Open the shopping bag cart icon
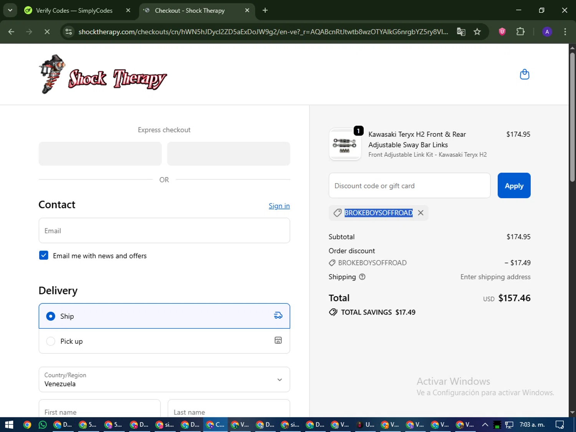 click(x=524, y=74)
